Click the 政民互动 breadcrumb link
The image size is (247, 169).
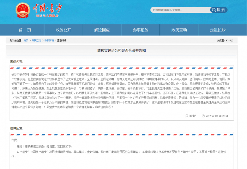point(36,41)
